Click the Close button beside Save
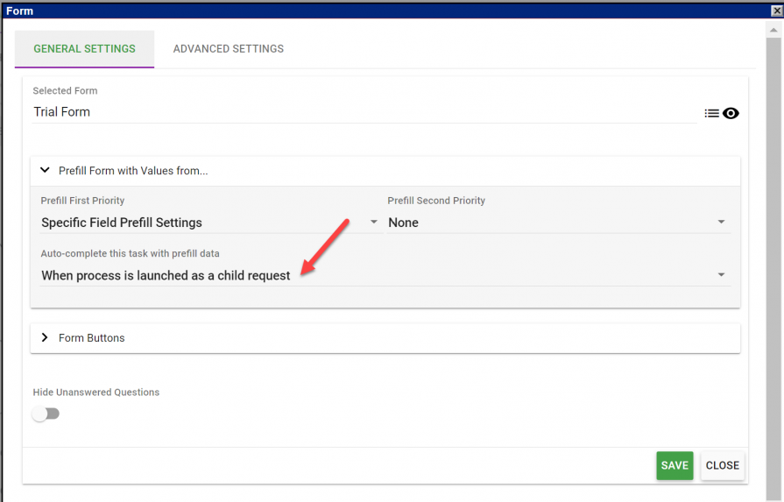This screenshot has width=784, height=502. point(722,465)
